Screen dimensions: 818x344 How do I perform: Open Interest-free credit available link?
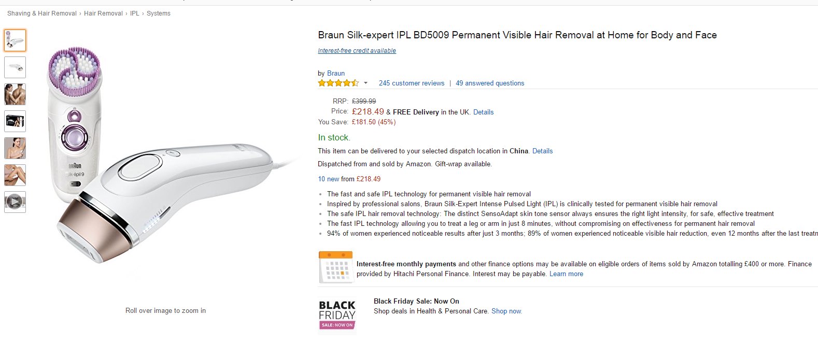(357, 51)
